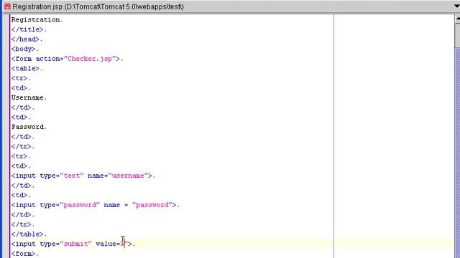Click the "submit" type attribute value

[x=75, y=244]
